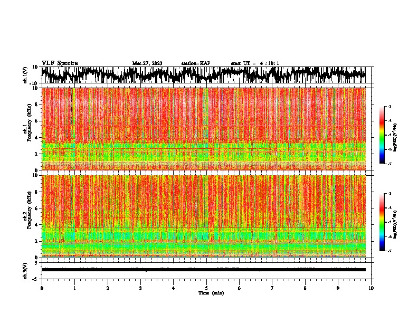Click the ch.1 colorbar "-7" bottom label

[389, 164]
